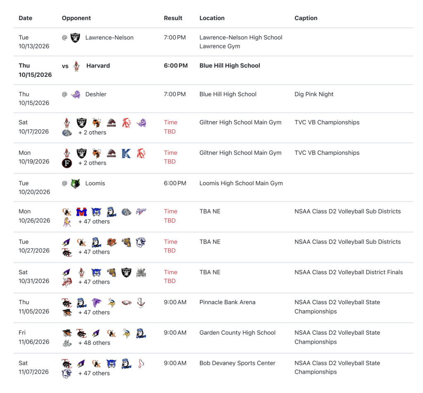Viewport: 423px width, 393px height.
Task: Expand '+ 2 others' on 10/17/2026
Action: (x=92, y=133)
